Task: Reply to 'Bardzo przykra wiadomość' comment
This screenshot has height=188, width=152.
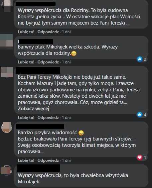Action: pos(48,160)
